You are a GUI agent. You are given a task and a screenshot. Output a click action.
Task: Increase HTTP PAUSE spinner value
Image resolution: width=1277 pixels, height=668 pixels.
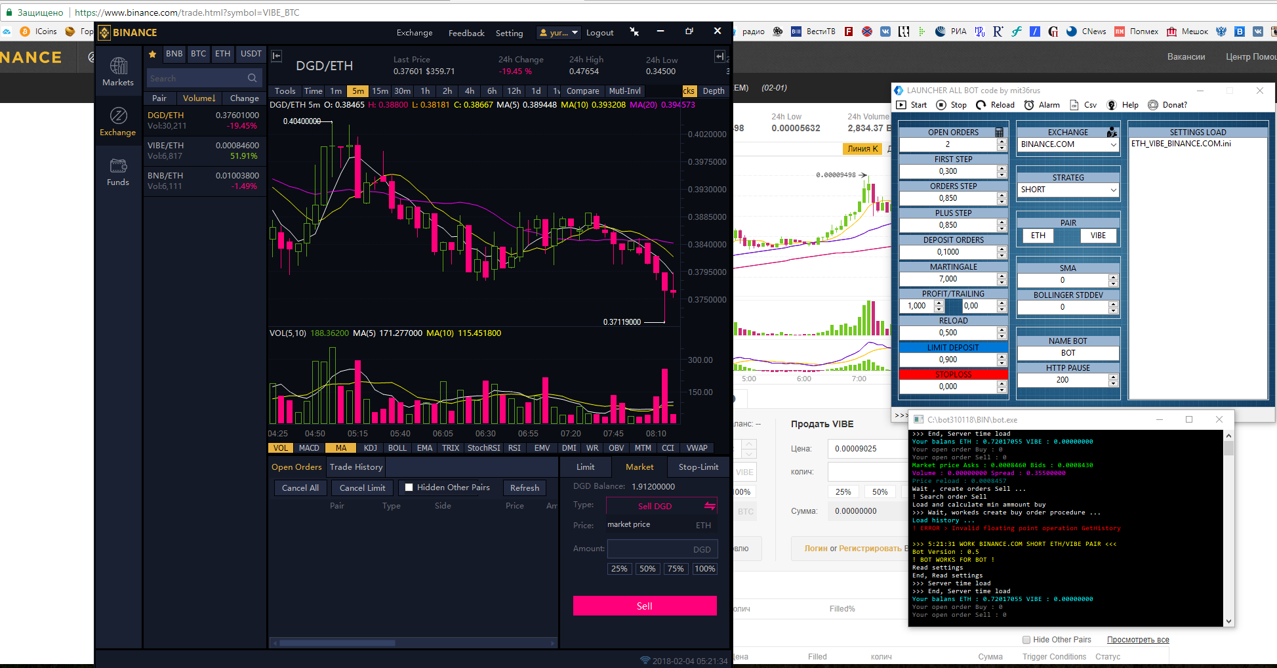click(1113, 377)
